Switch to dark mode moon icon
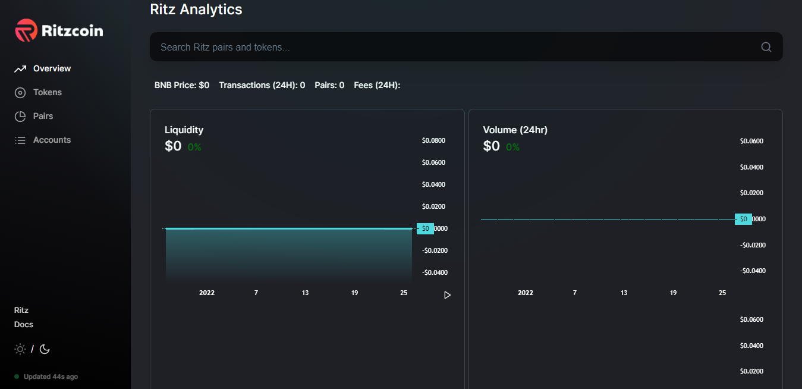This screenshot has height=389, width=802. [45, 349]
